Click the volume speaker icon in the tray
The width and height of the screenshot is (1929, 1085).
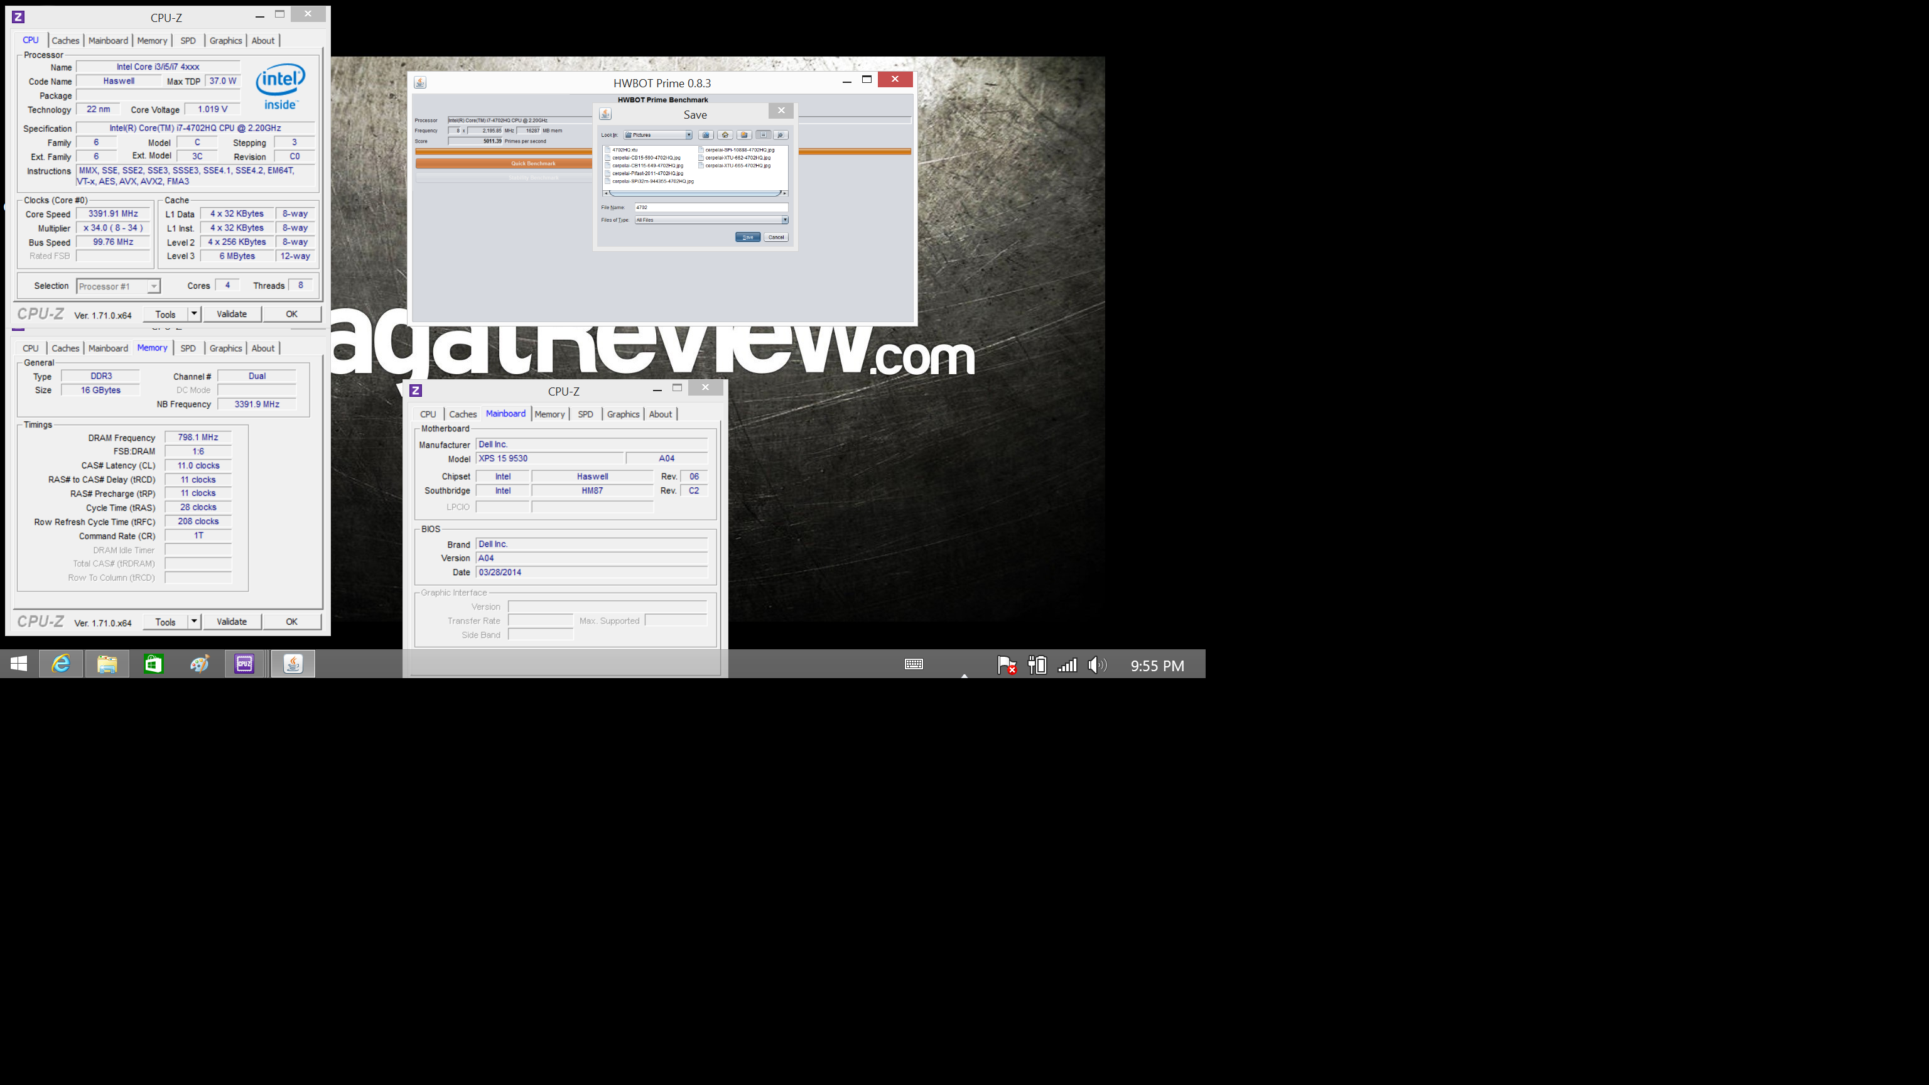[1097, 665]
